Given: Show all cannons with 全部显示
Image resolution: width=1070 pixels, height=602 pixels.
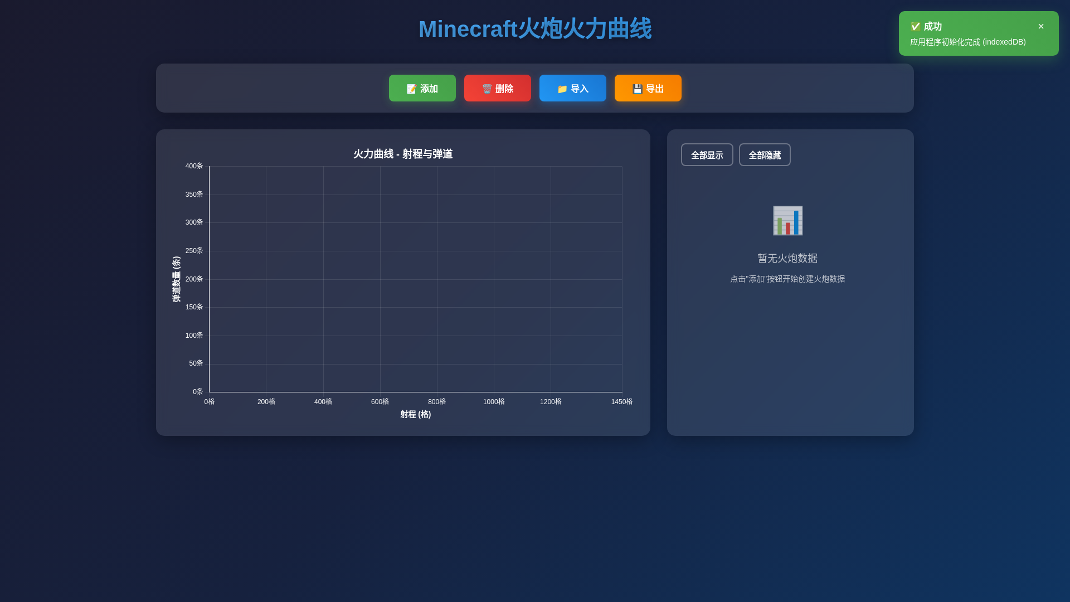Looking at the screenshot, I should coord(707,155).
